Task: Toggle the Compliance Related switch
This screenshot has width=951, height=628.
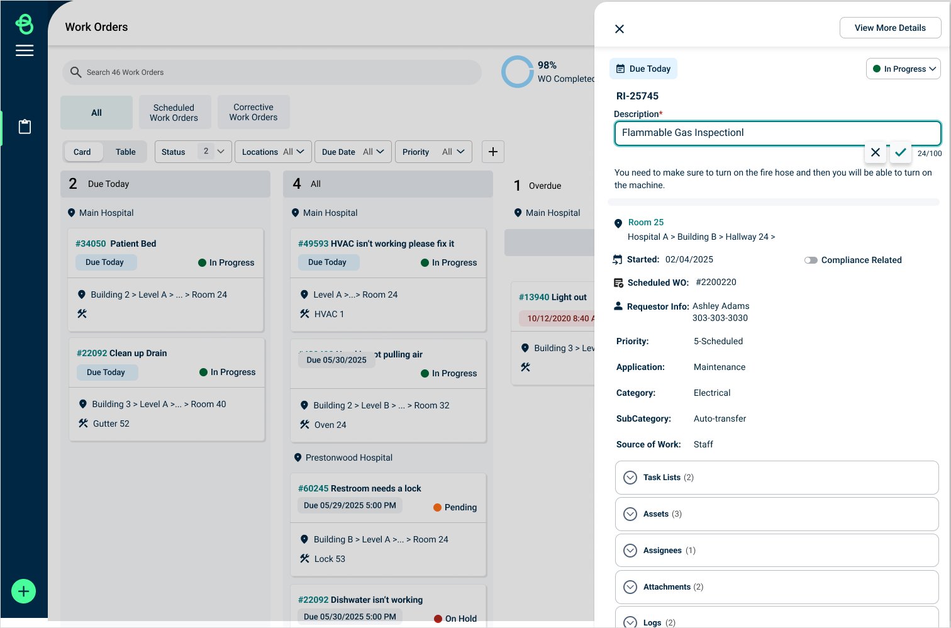Action: coord(811,261)
